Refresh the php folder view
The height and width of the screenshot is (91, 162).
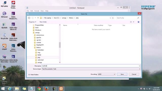(113, 18)
